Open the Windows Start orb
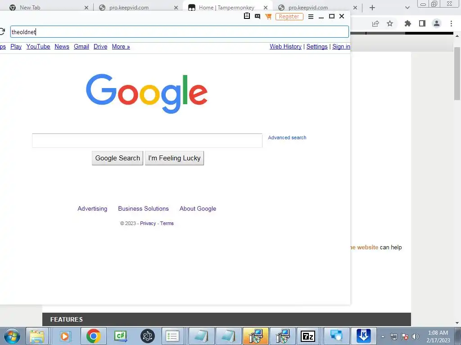Image resolution: width=461 pixels, height=345 pixels. pos(12,336)
